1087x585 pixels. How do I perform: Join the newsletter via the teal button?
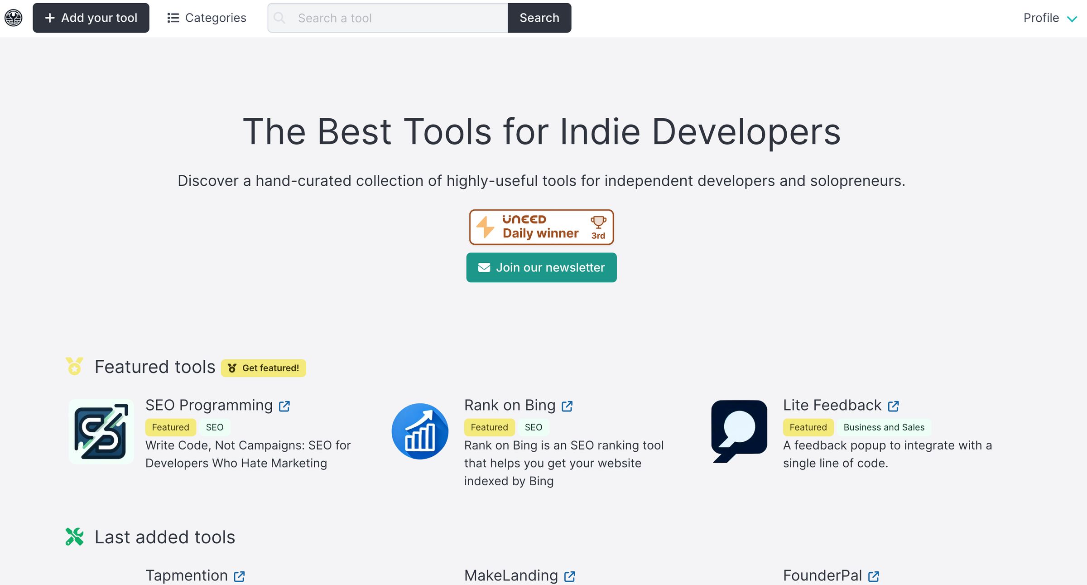click(541, 267)
